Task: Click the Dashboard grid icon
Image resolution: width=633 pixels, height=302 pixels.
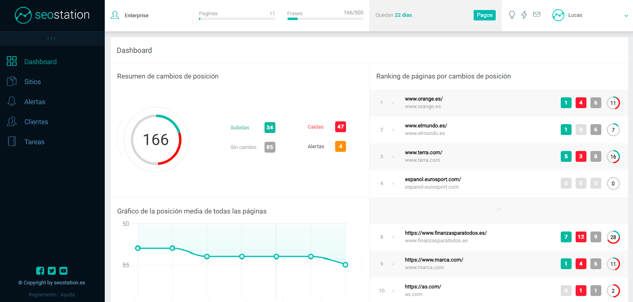Action: pyautogui.click(x=12, y=61)
